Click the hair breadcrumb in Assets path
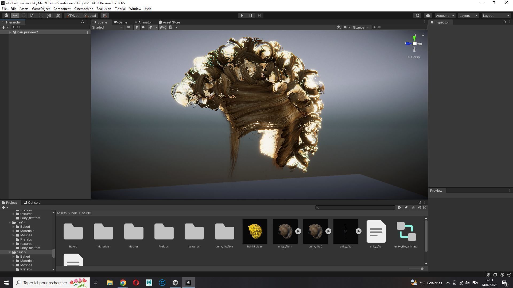The width and height of the screenshot is (513, 288). click(74, 213)
